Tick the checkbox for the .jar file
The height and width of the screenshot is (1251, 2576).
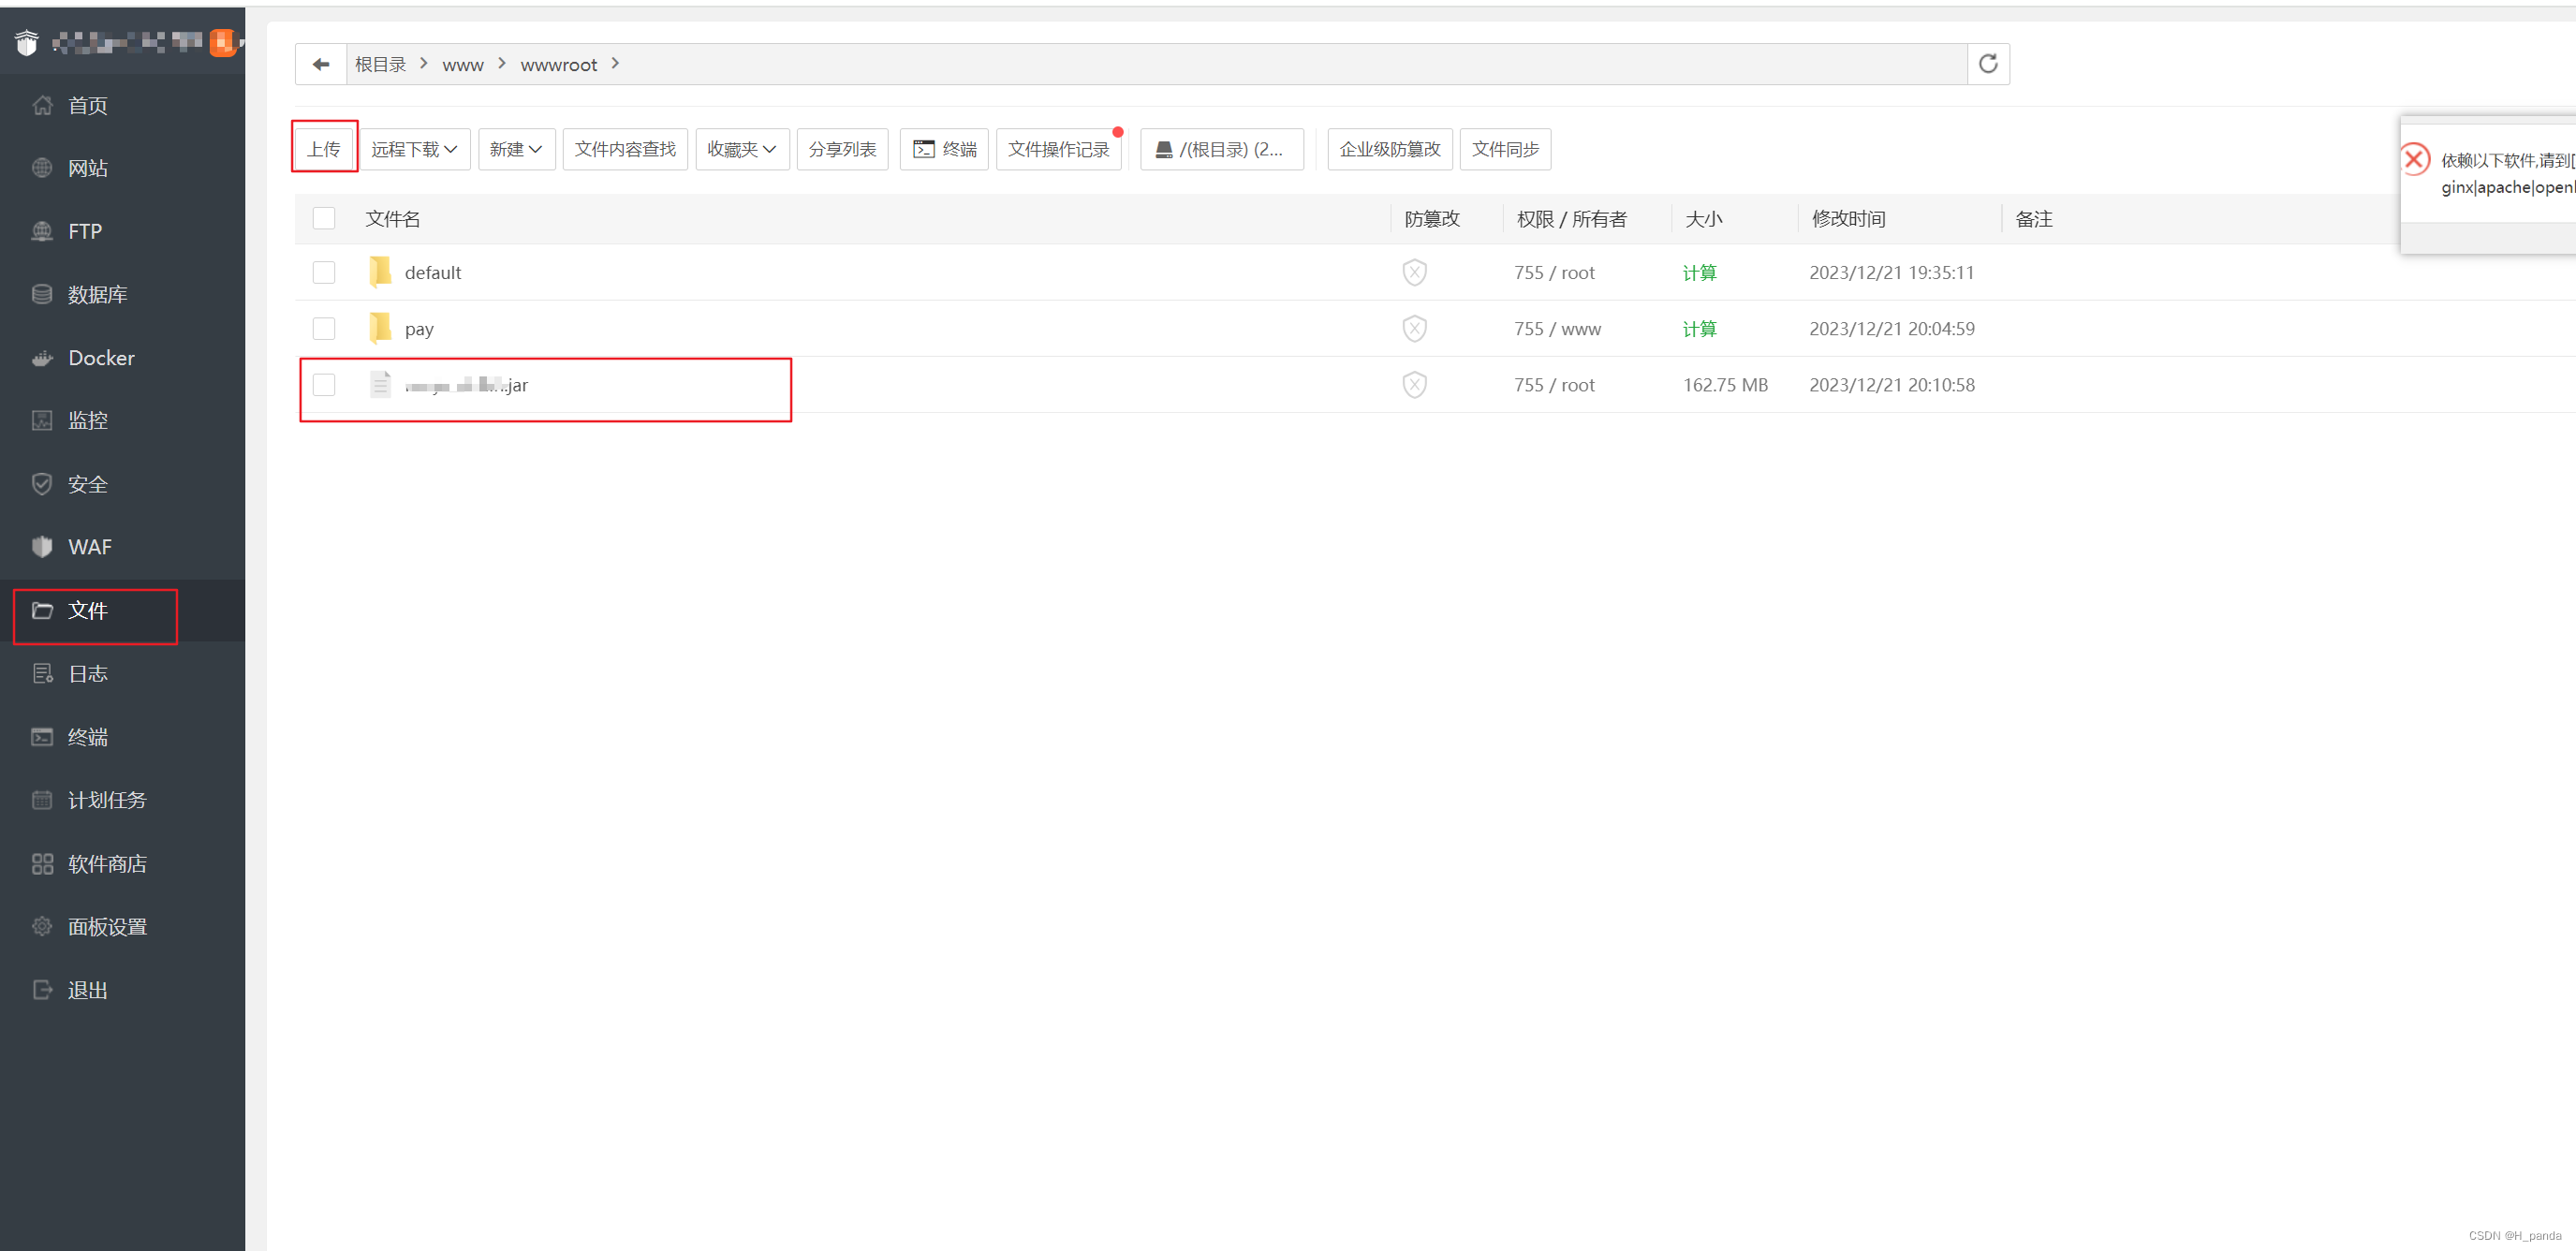(x=324, y=384)
